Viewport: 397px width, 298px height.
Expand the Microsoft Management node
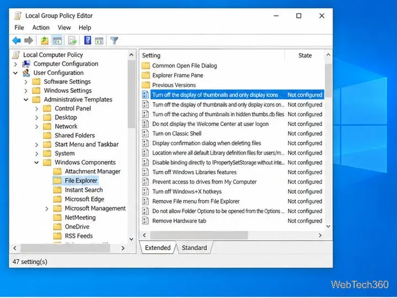(47, 209)
